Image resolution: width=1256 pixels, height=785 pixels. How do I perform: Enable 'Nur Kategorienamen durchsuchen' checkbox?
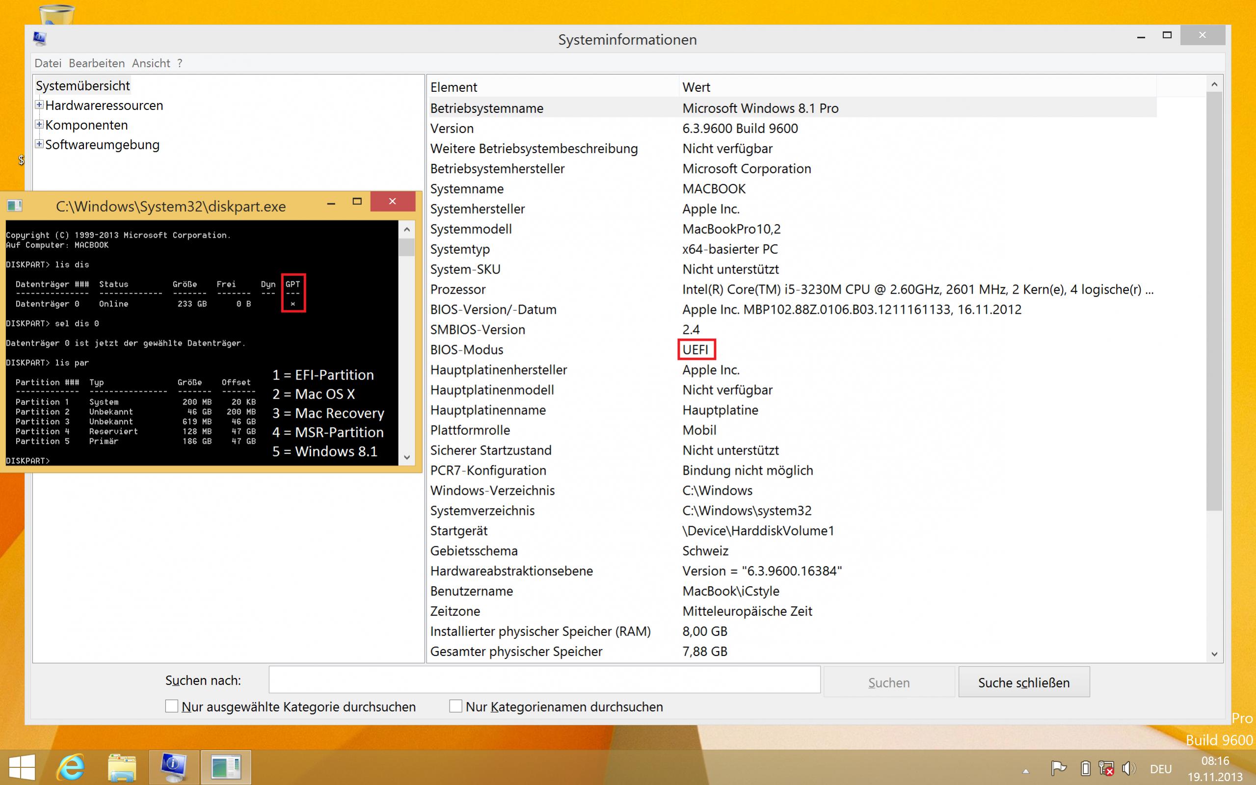tap(455, 706)
